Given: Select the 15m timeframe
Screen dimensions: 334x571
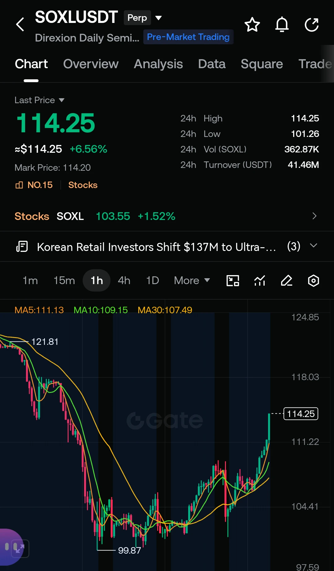Looking at the screenshot, I should (64, 281).
